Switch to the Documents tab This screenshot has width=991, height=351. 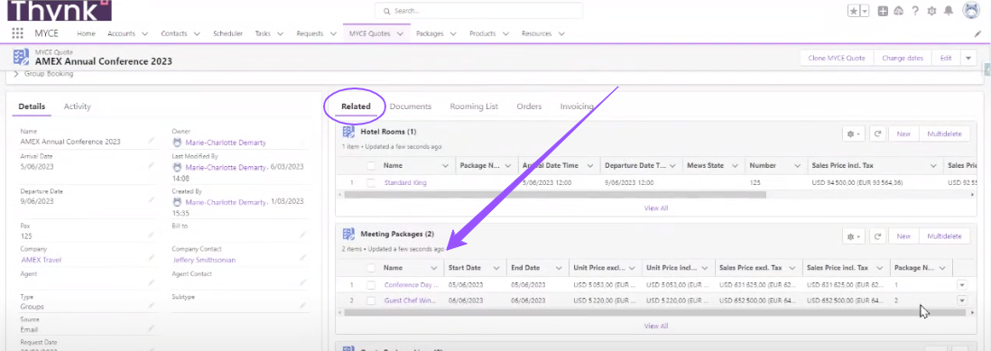pos(410,106)
